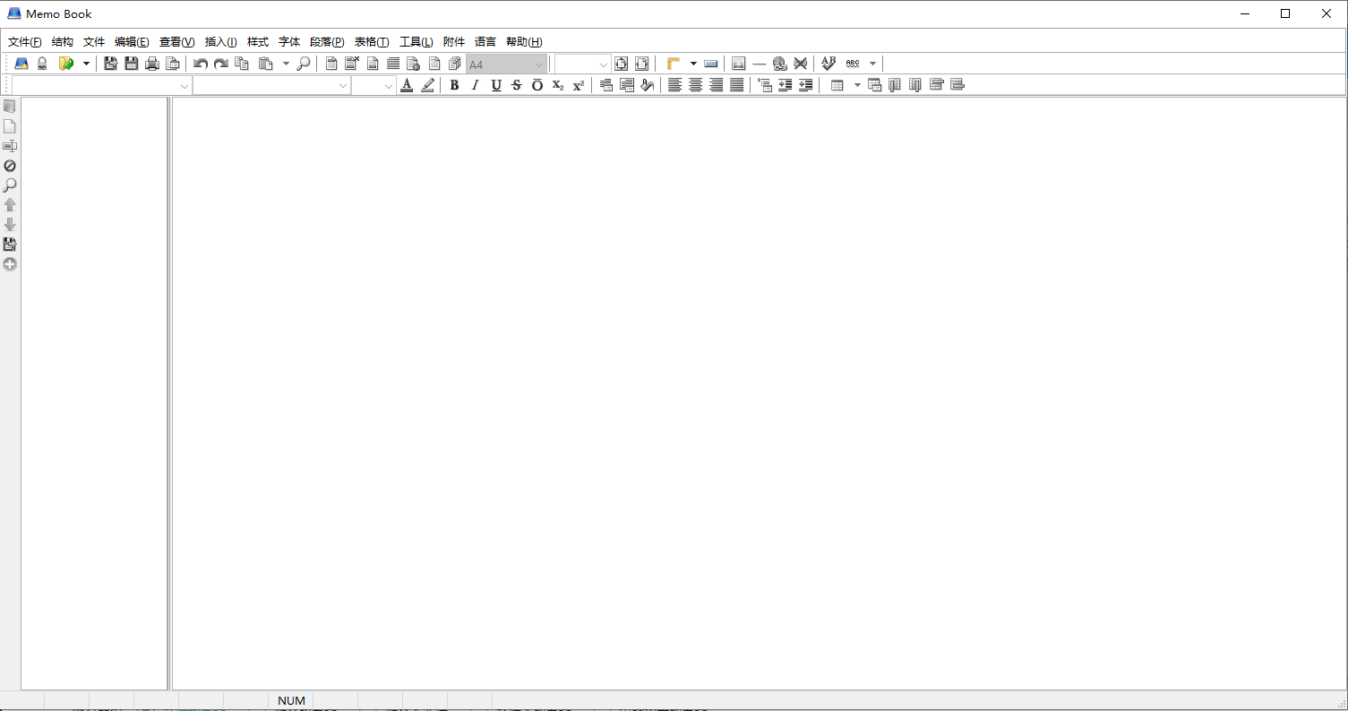Click the ABC wavy underline icon
This screenshot has height=711, width=1348.
853,64
